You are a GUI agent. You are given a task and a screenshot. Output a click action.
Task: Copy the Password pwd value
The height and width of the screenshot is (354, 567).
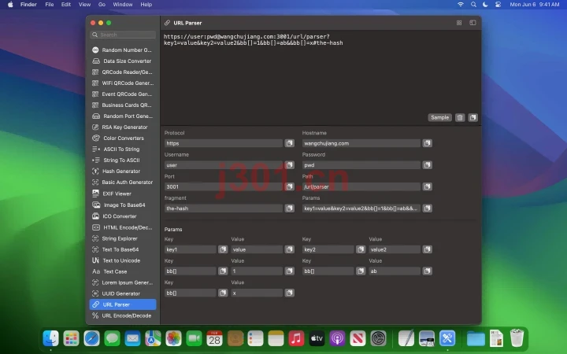pos(427,165)
